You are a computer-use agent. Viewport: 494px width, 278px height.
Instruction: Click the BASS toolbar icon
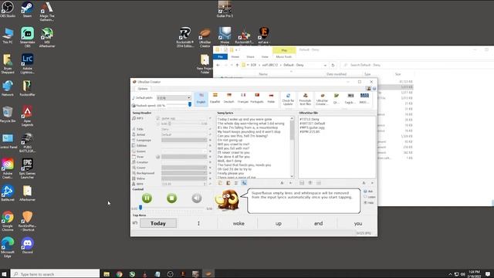[x=364, y=99]
